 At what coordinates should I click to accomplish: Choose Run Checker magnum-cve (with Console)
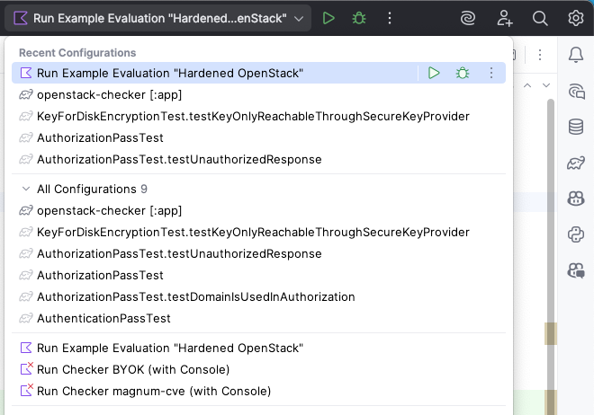coord(258,391)
